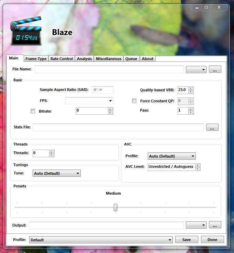Image resolution: width=234 pixels, height=253 pixels.
Task: Click browse button next to File Name
Action: [x=215, y=69]
